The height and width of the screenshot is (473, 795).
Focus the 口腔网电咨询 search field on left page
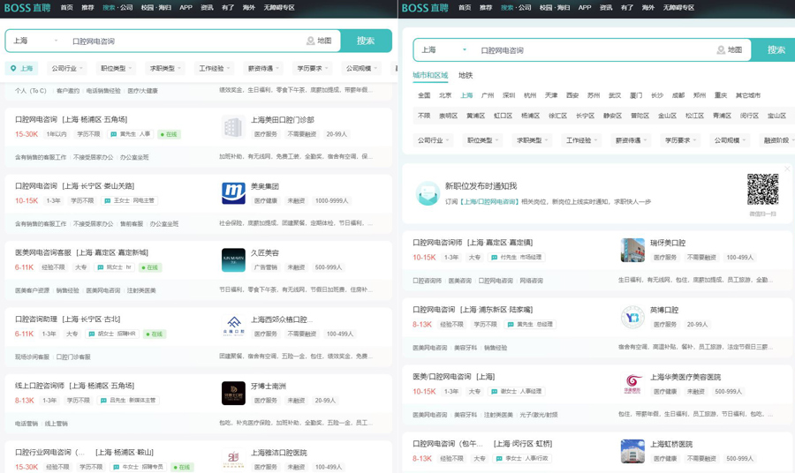(x=185, y=41)
